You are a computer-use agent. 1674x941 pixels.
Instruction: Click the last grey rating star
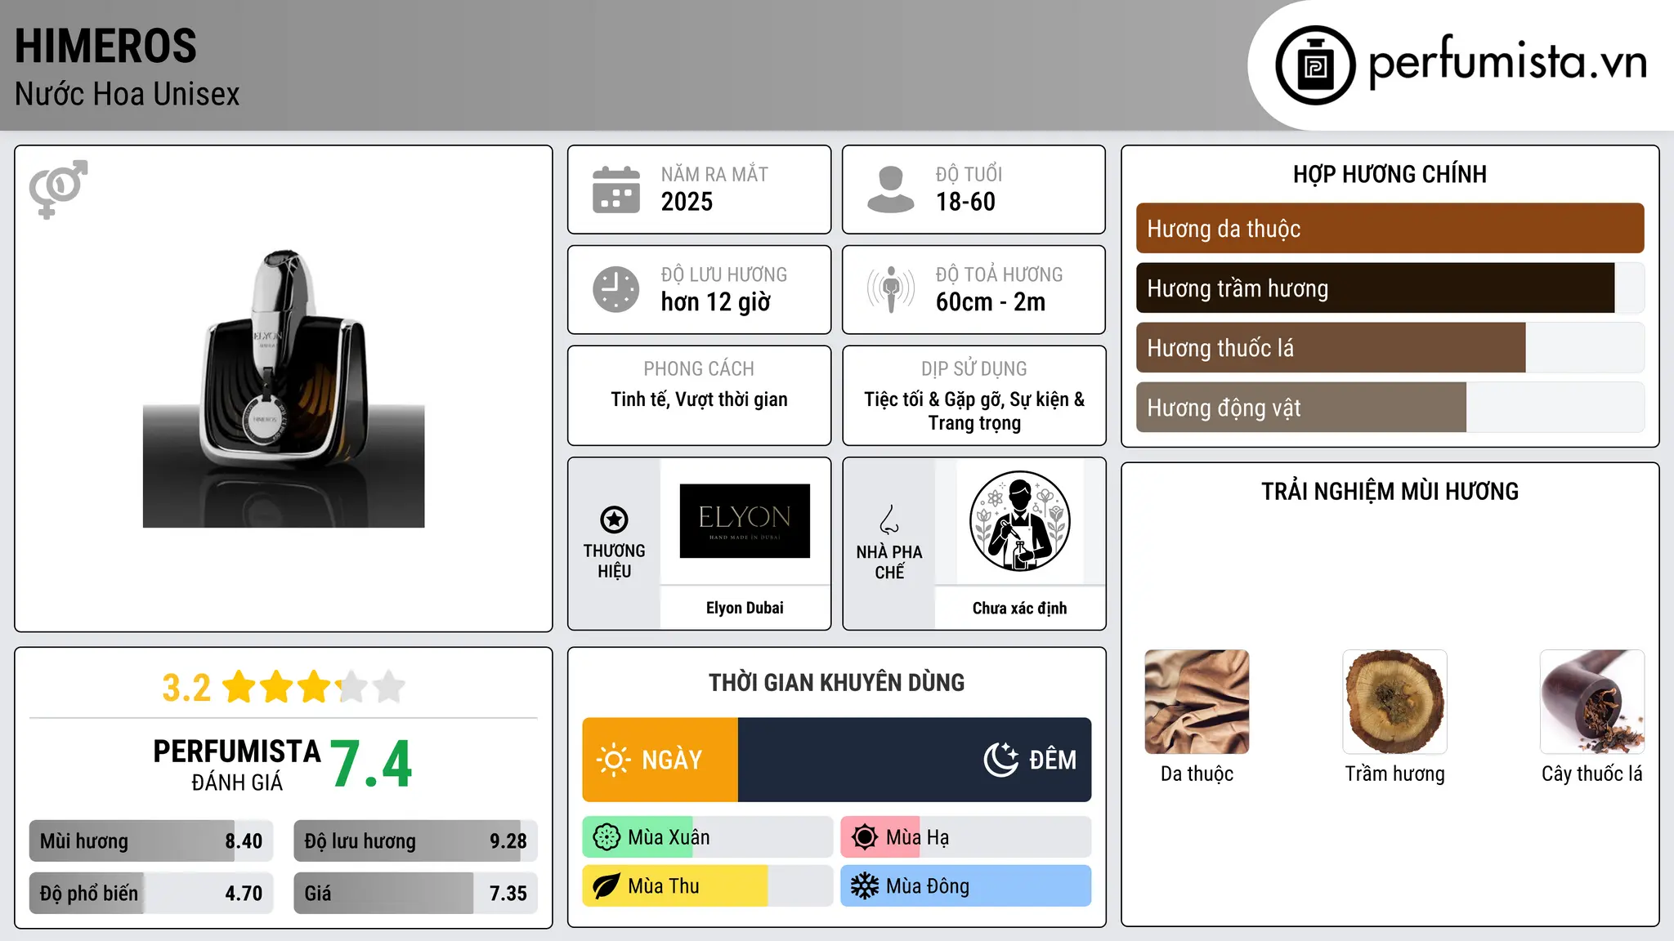click(389, 687)
